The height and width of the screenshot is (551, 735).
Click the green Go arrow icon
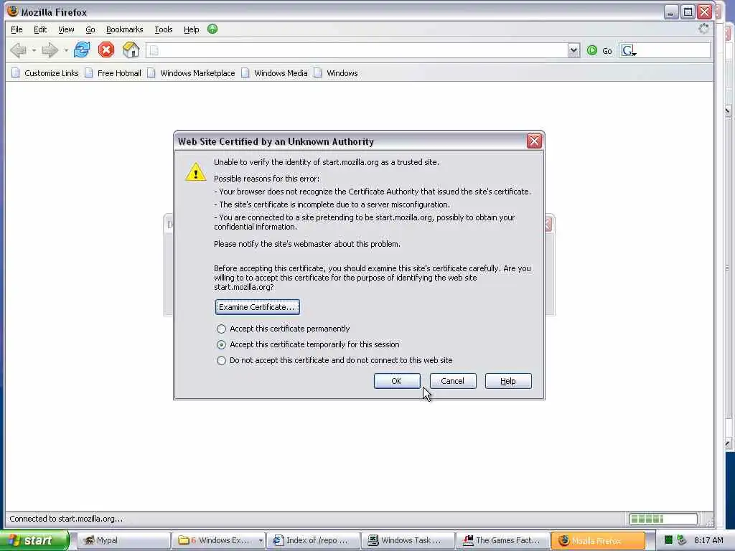pos(592,50)
